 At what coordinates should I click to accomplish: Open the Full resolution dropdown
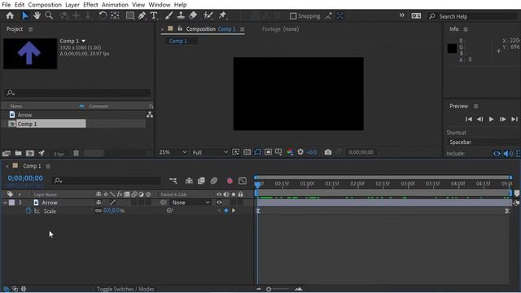click(x=210, y=152)
